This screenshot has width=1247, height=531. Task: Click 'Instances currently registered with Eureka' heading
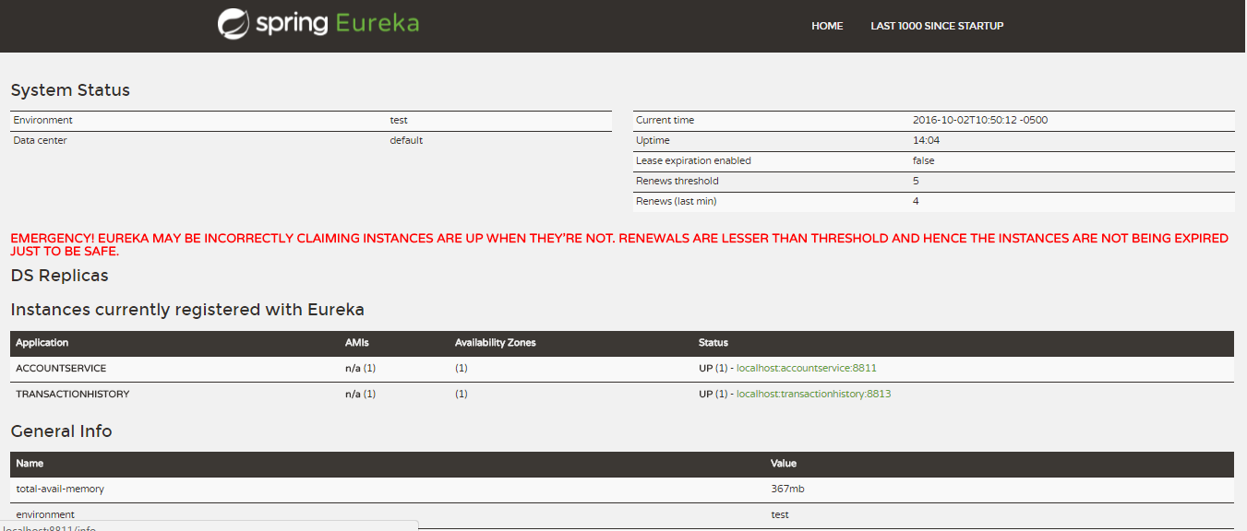pos(187,310)
